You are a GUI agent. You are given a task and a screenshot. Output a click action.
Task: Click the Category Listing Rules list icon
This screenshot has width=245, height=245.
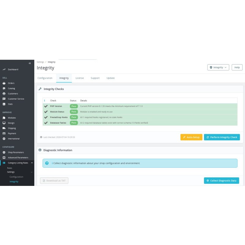(4, 163)
